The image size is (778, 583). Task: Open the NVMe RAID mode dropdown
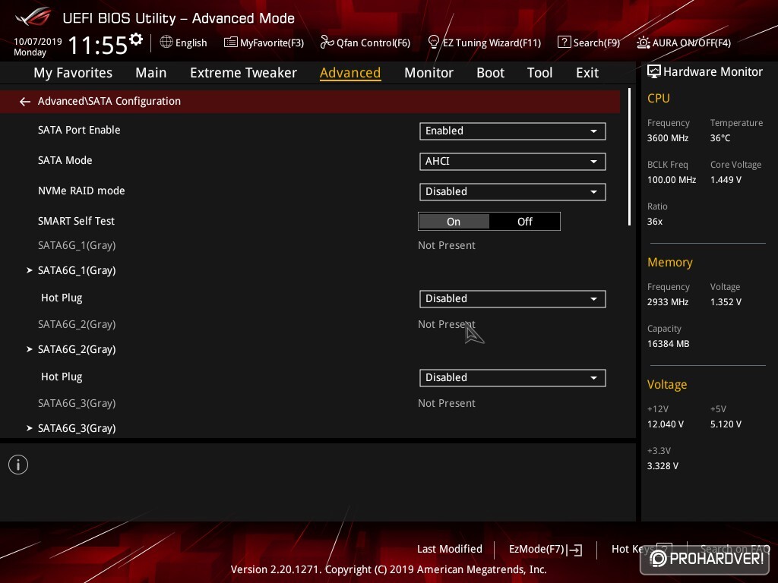click(513, 192)
